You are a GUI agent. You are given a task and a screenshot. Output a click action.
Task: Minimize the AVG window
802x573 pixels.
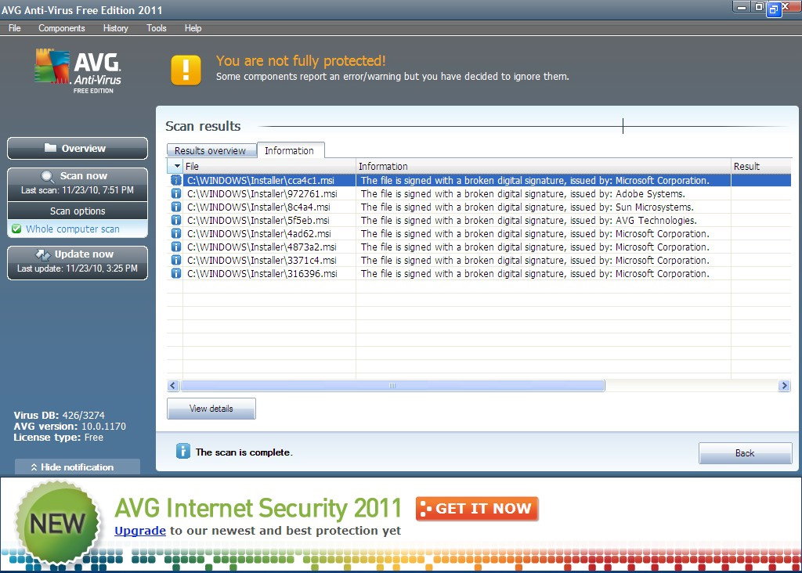(741, 7)
